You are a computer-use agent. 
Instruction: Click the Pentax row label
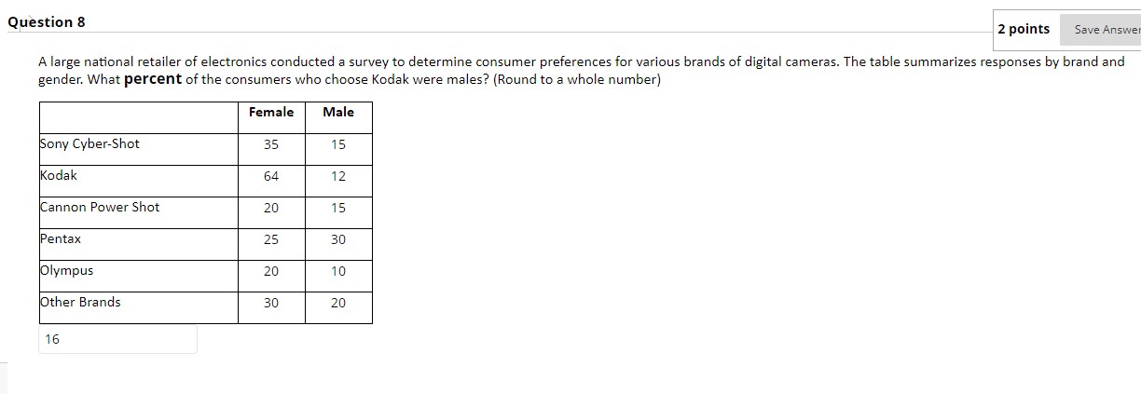(61, 238)
